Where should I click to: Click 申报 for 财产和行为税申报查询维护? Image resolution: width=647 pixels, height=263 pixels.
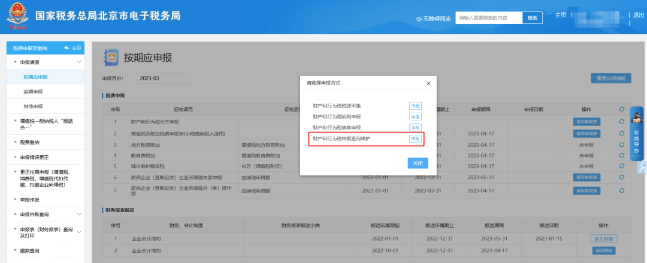[x=415, y=139]
